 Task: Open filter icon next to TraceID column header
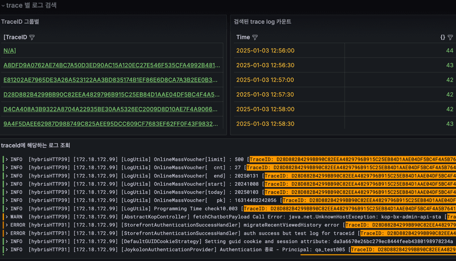point(32,37)
